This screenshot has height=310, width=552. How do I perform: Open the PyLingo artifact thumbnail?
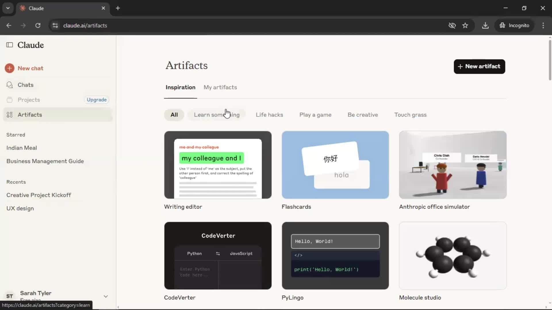click(335, 256)
